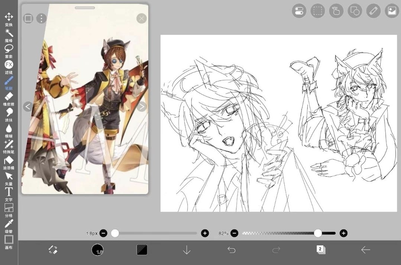Open the brush size 1.8 preview
Screen dimensions: 401x265
[97, 250]
